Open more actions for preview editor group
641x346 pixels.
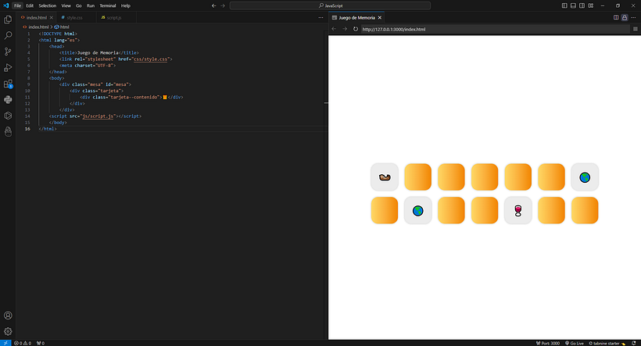click(x=633, y=17)
